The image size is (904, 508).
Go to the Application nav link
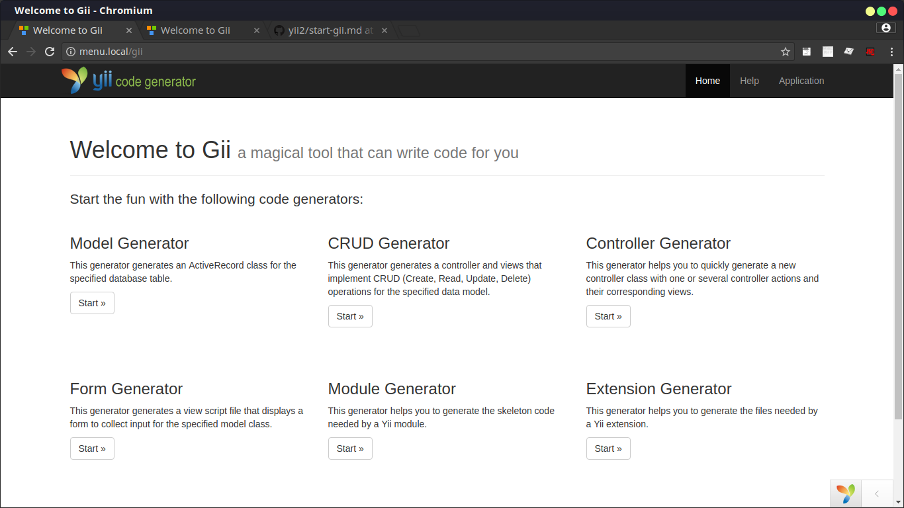(x=801, y=81)
